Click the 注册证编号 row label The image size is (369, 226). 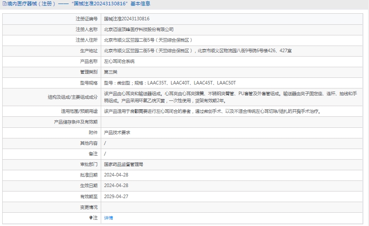pos(87,19)
